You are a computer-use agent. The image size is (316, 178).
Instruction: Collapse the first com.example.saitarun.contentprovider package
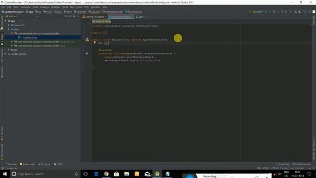point(12,33)
